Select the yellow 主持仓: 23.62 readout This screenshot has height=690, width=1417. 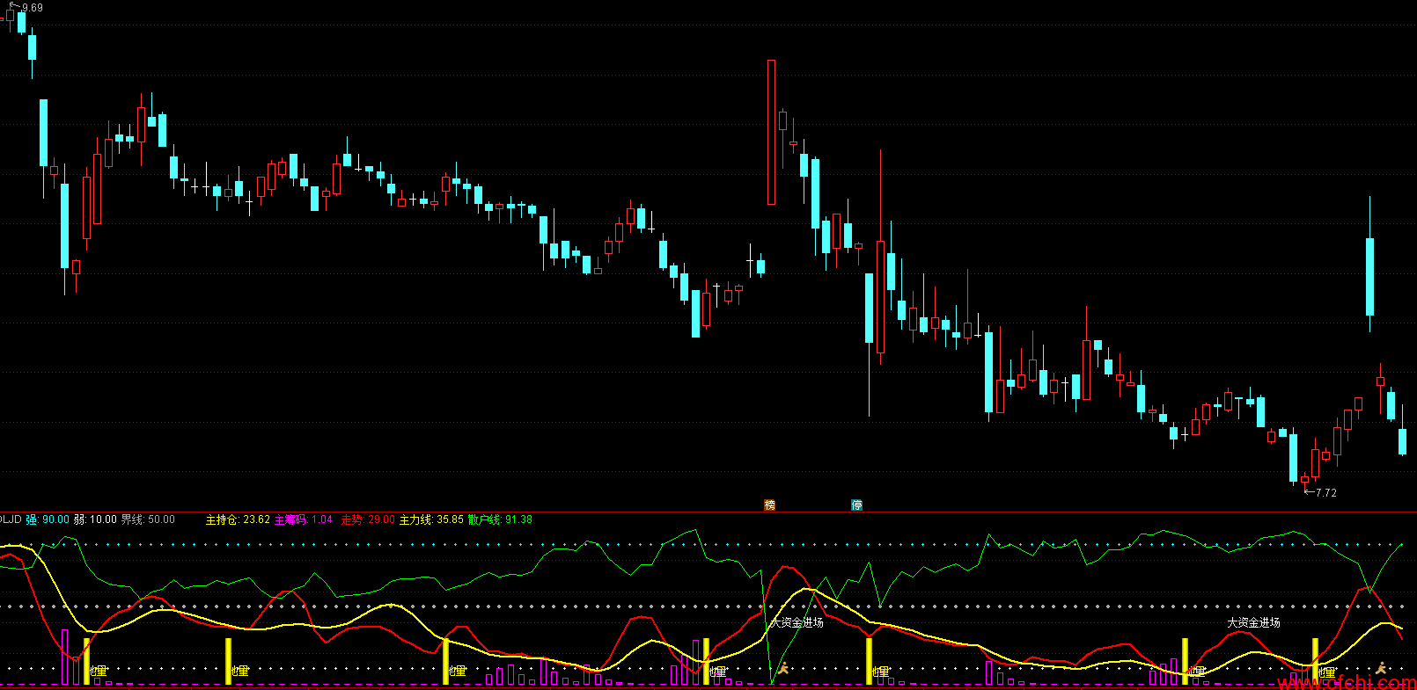(x=238, y=519)
